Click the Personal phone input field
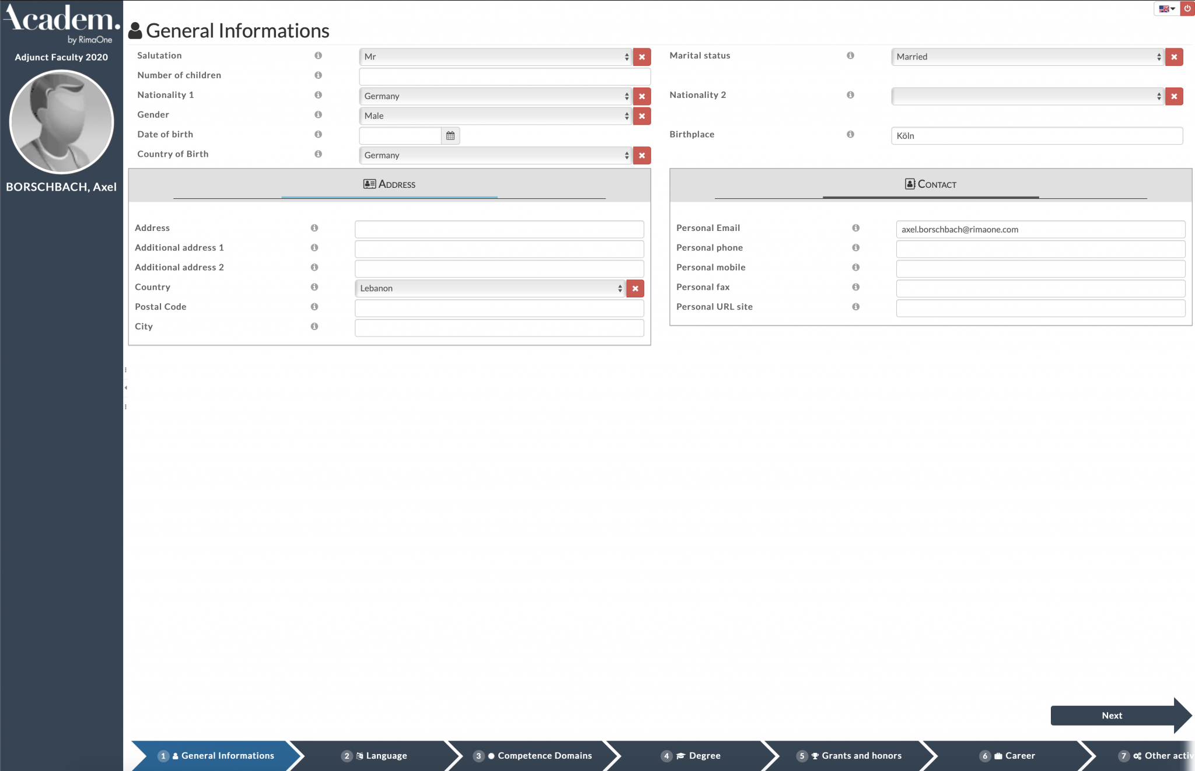 coord(1040,248)
